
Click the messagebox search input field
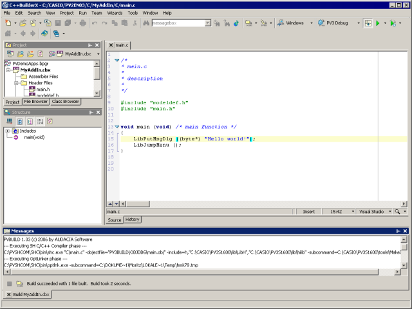(178, 23)
